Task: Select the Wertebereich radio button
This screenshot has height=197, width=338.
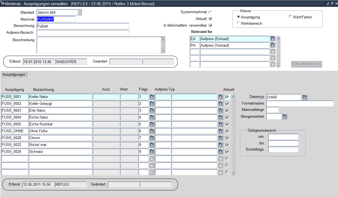Action: [x=238, y=23]
